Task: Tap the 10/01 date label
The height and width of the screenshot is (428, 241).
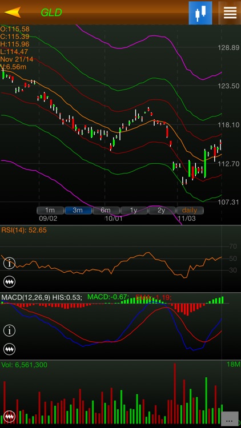Action: [114, 219]
